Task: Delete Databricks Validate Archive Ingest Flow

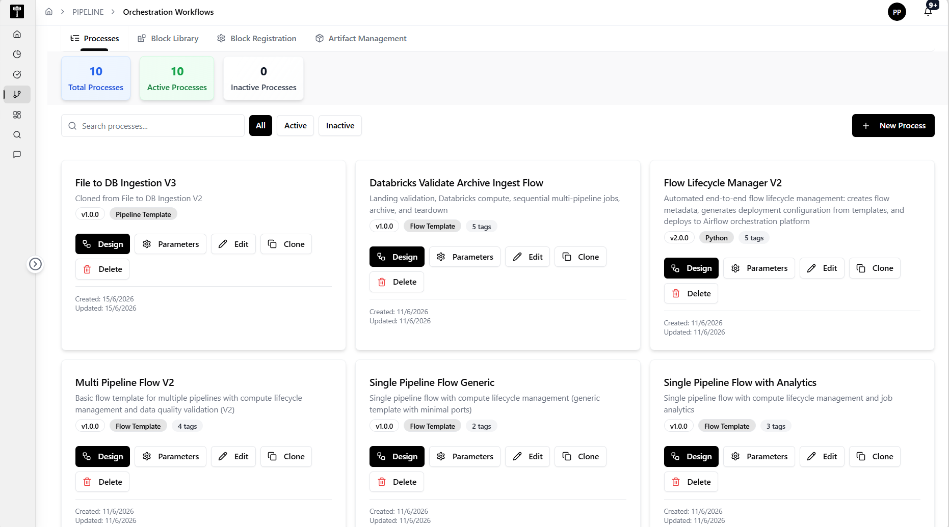Action: [397, 282]
